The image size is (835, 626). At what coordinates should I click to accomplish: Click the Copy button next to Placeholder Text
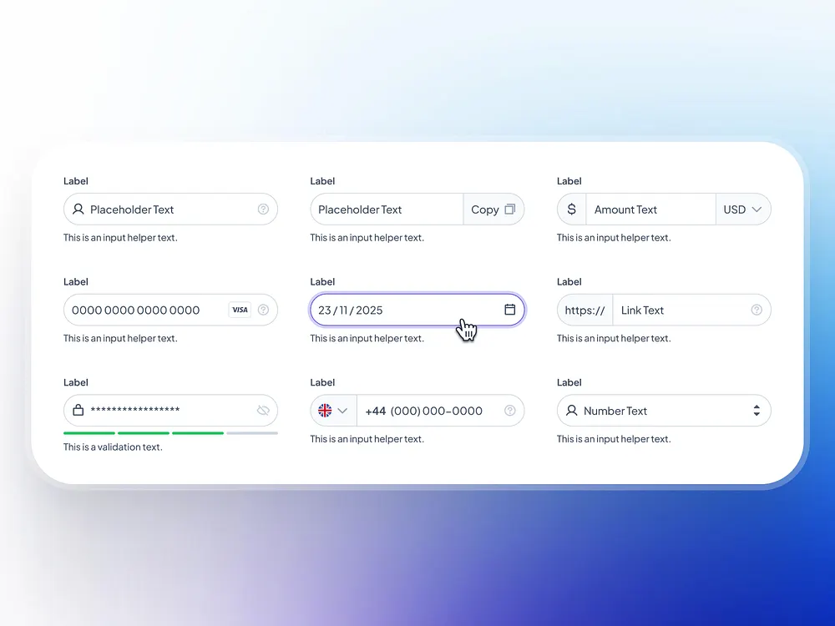pyautogui.click(x=493, y=210)
